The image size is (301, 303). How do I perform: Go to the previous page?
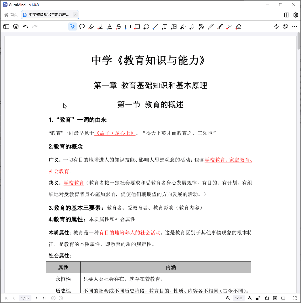pyautogui.click(x=14, y=298)
